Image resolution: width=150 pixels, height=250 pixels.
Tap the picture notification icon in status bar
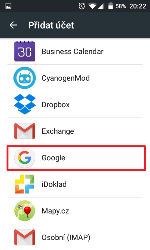[x=8, y=6]
